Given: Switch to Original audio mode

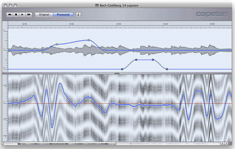Looking at the screenshot, I should point(44,14).
